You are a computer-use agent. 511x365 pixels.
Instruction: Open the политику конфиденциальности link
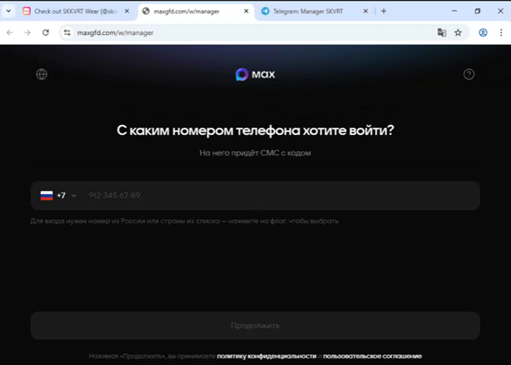[x=267, y=356]
